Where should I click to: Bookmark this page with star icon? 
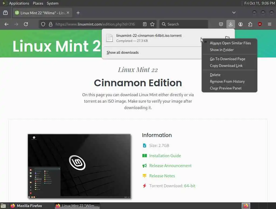point(153,24)
